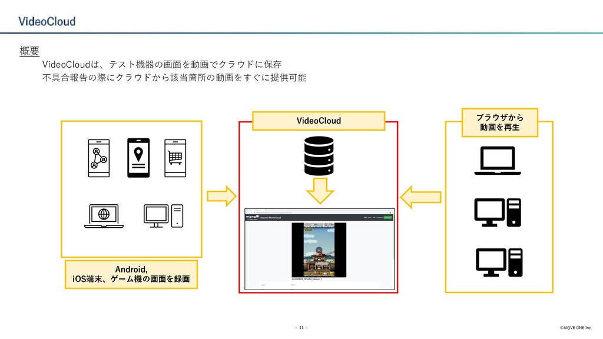This screenshot has height=339, width=603.
Task: Click the yellow VideoCloud label box
Action: tap(319, 121)
